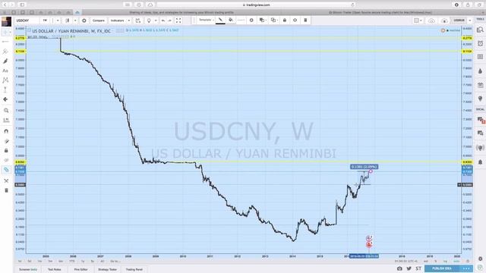Remove drawings with sidebar trash icon
Screen dimensions: 486x273
(6, 190)
